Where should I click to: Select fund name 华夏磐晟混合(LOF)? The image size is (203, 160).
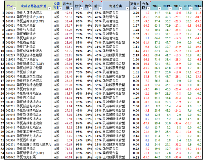(30, 64)
